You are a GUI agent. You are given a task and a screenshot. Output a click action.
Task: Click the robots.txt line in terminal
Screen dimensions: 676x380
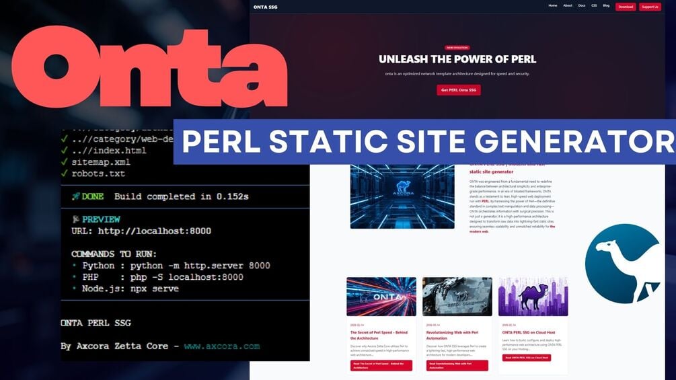pyautogui.click(x=98, y=174)
